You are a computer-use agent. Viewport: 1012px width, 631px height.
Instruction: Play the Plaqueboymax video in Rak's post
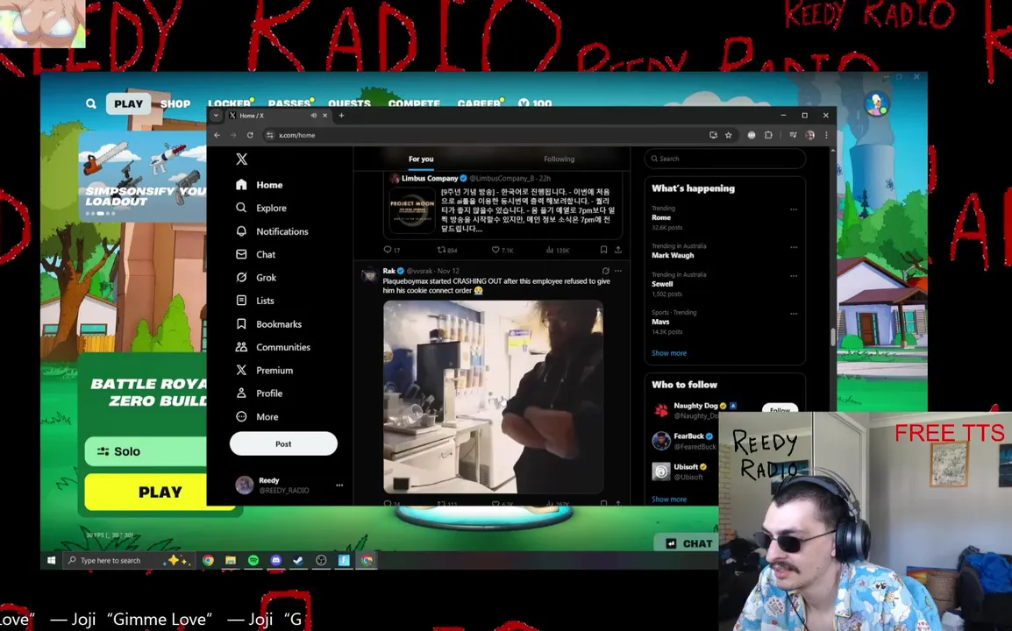(493, 397)
